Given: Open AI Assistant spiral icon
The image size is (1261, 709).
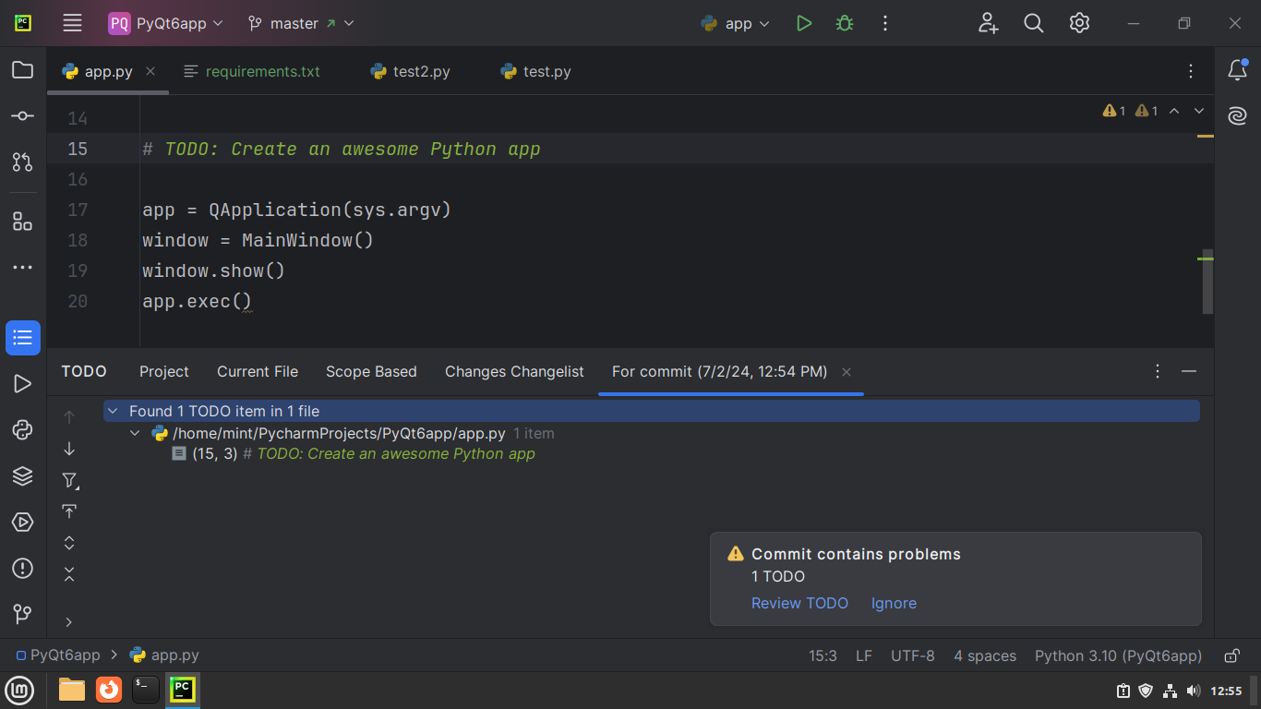Looking at the screenshot, I should click(1238, 116).
